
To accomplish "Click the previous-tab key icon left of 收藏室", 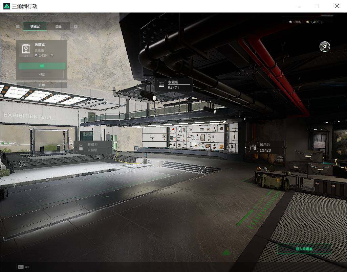I will [x=18, y=26].
